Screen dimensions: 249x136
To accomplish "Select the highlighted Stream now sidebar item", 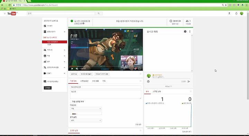I will (x=55, y=42).
